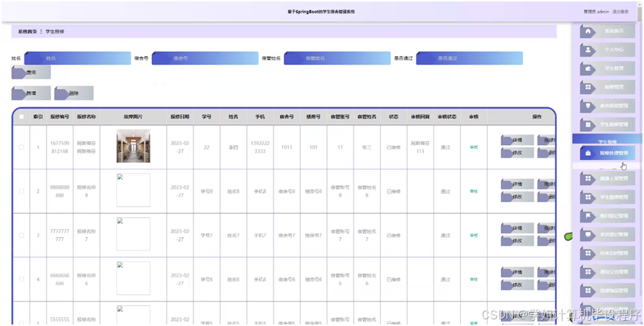Open 详情 for the 姓名6 row
Image resolution: width=644 pixels, height=326 pixels.
point(517,272)
